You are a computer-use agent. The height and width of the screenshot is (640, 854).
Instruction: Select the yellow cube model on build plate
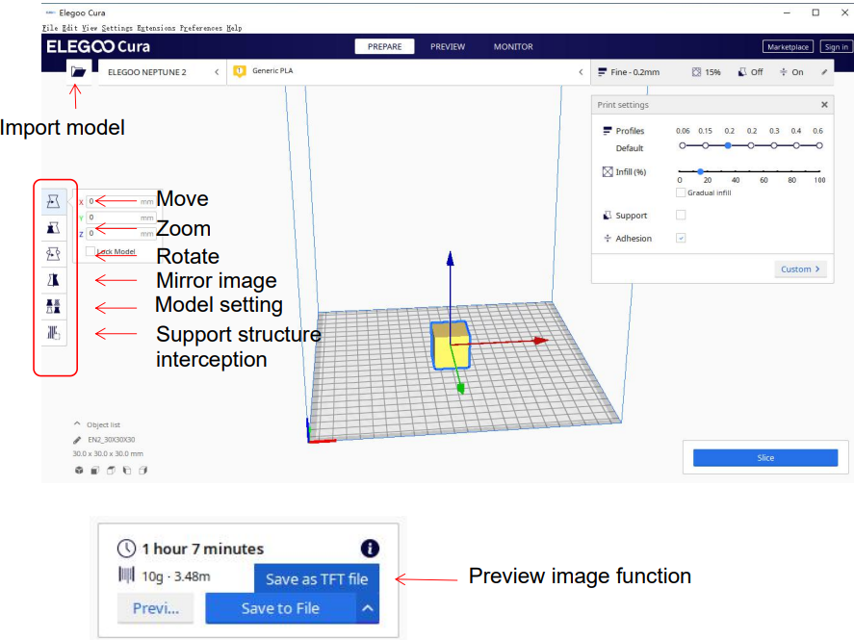(x=451, y=346)
